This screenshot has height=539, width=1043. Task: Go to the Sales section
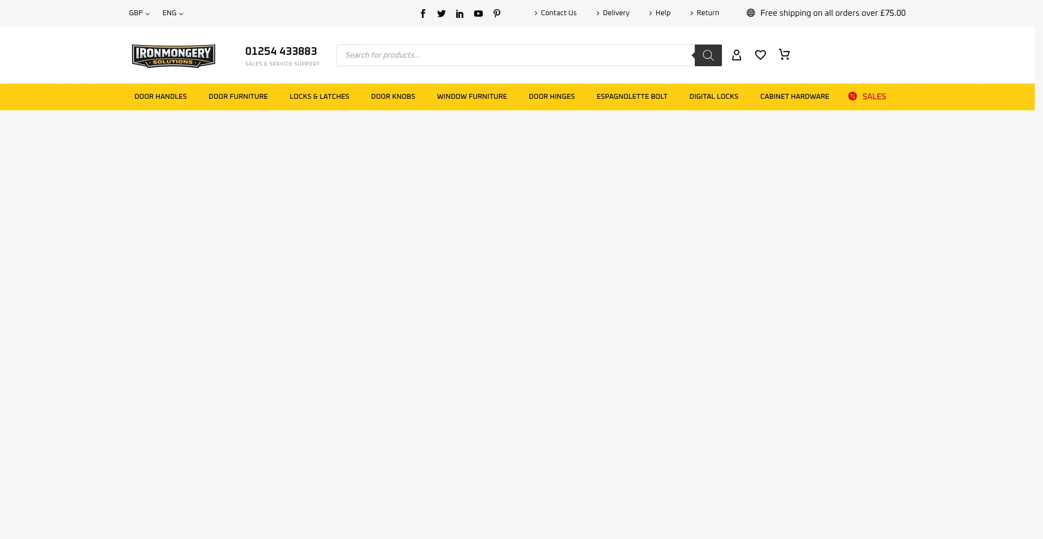coord(874,97)
